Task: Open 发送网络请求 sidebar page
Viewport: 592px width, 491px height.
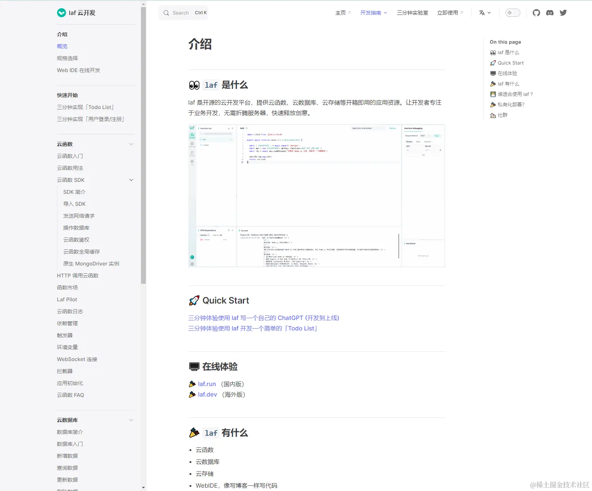Action: 79,216
